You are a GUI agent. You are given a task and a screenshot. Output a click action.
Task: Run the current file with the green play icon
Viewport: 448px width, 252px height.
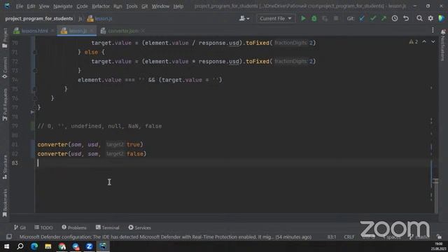[x=303, y=19]
